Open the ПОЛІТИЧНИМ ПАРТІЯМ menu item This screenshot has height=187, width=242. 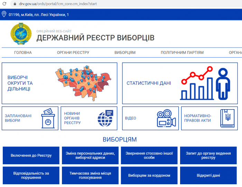pyautogui.click(x=182, y=53)
